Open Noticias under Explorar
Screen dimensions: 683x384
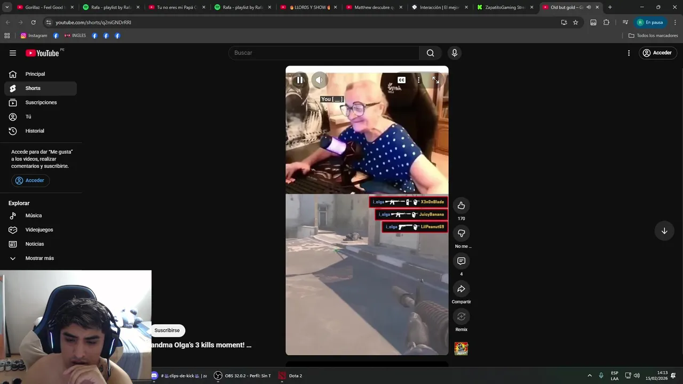tap(41, 244)
